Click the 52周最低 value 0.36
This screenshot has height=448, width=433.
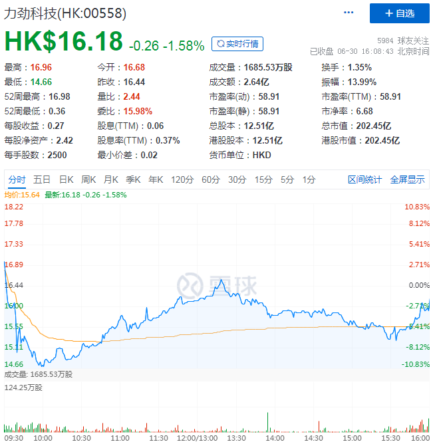57,111
